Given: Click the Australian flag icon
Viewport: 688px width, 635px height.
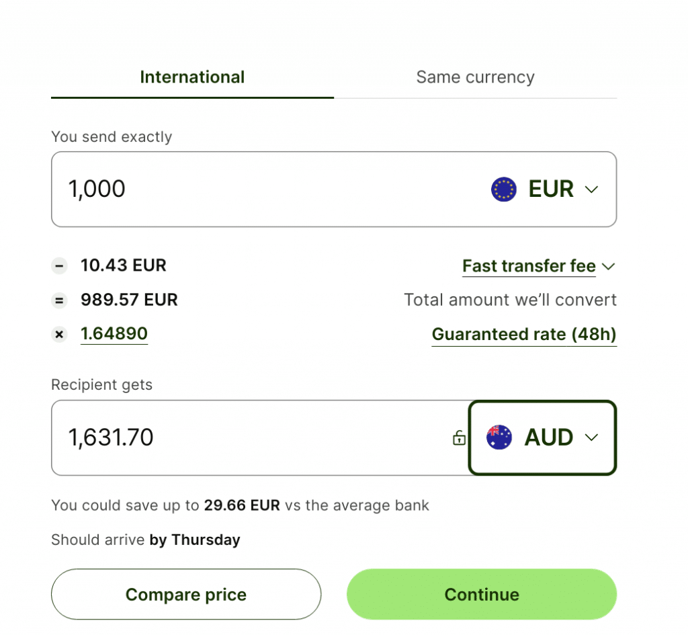Looking at the screenshot, I should (x=499, y=437).
